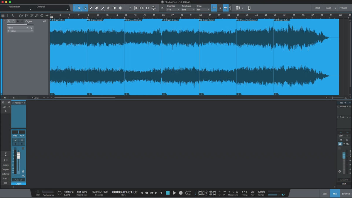Pick the Listen speaker tool
This screenshot has height=198, width=352.
[120, 8]
